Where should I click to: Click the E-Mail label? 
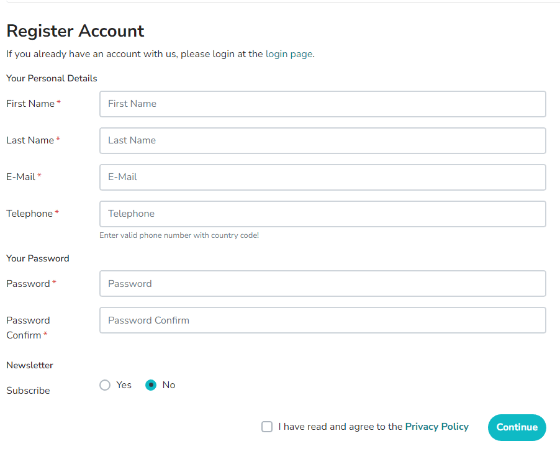click(20, 177)
